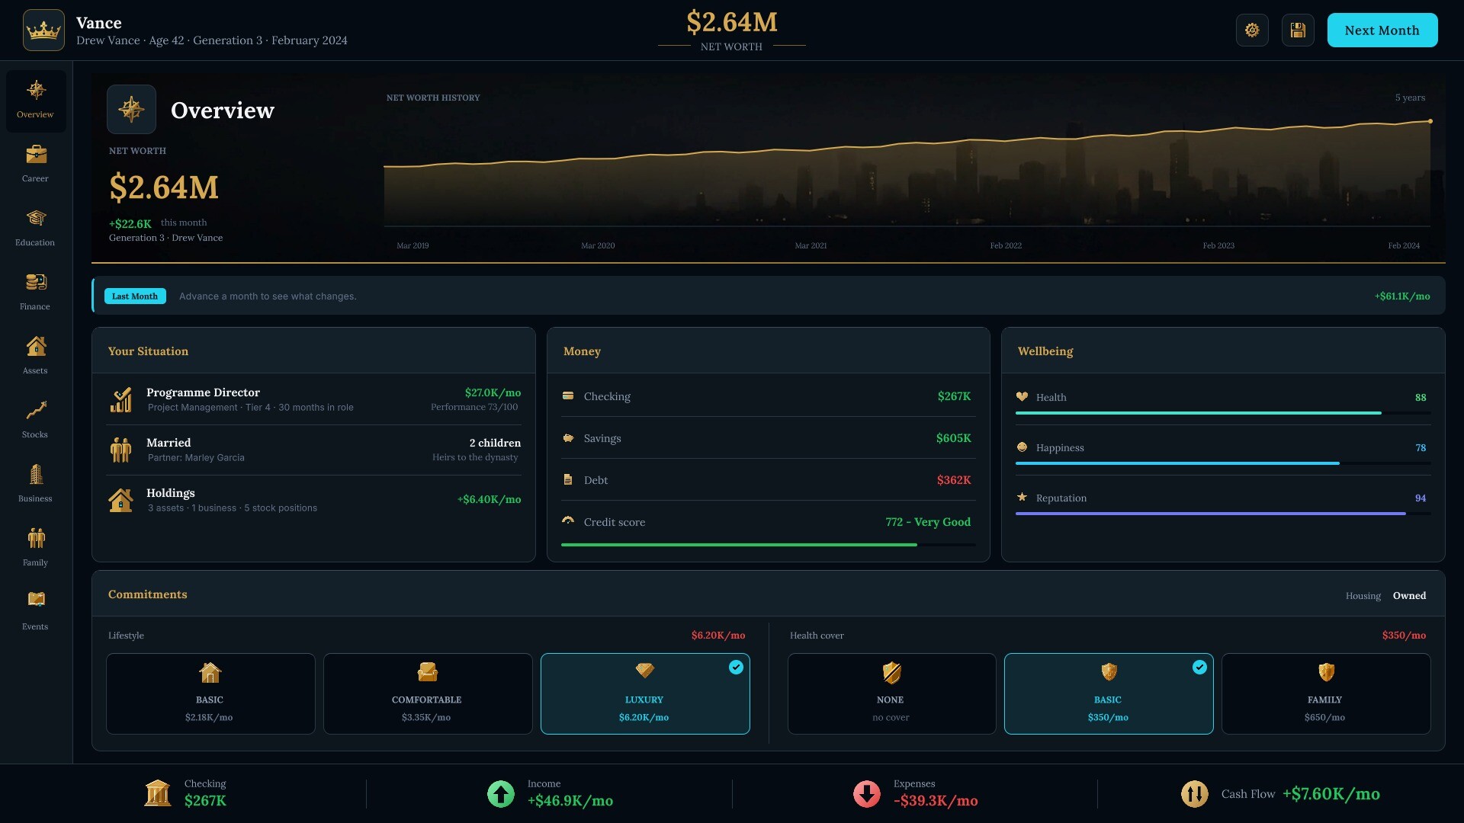Select the Basic lifestyle option at $2.18K/mo
Image resolution: width=1464 pixels, height=823 pixels.
point(210,693)
